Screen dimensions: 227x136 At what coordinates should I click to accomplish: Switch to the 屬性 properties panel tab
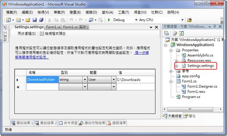(190, 116)
